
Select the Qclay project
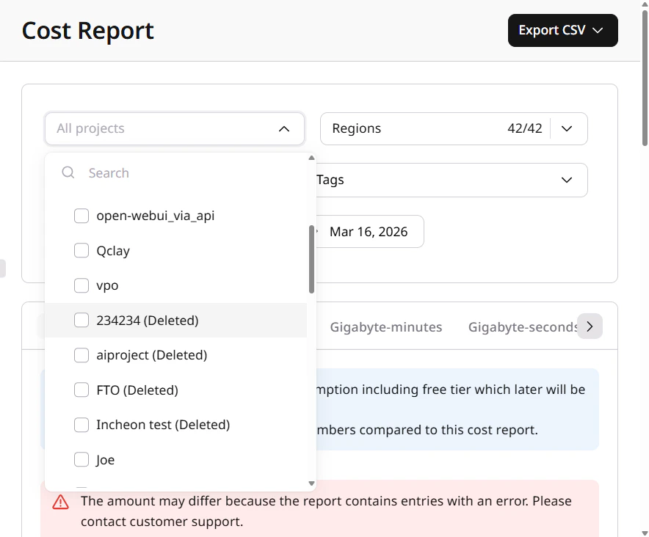(81, 250)
